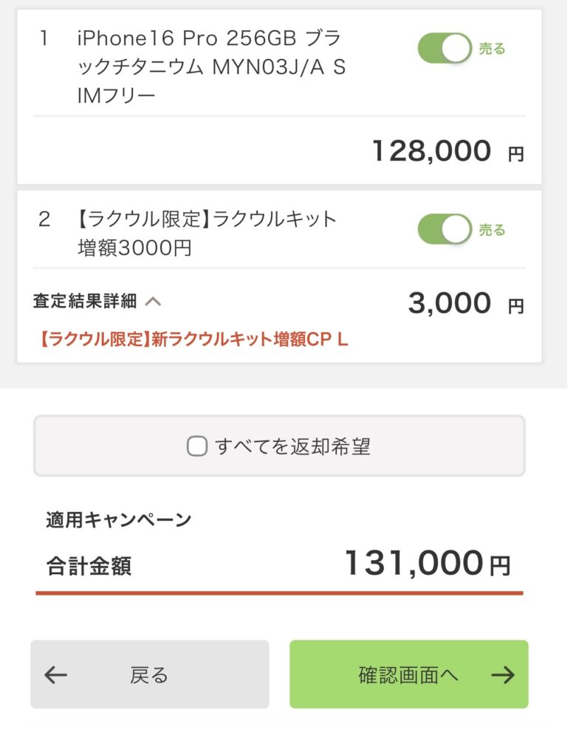Viewport: 576px width, 729px height.
Task: Click the 査定結果詳細 label
Action: 85,301
